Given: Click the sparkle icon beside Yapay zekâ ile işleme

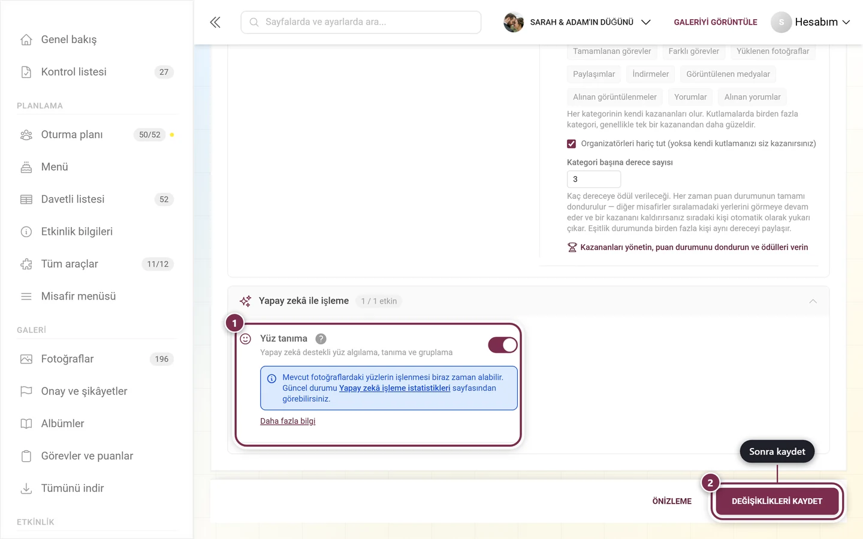Looking at the screenshot, I should coord(245,301).
